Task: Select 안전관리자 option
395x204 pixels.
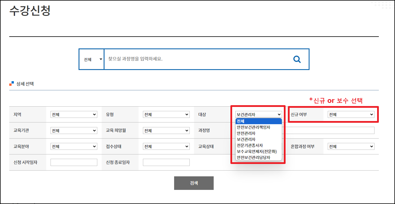Action: point(258,133)
